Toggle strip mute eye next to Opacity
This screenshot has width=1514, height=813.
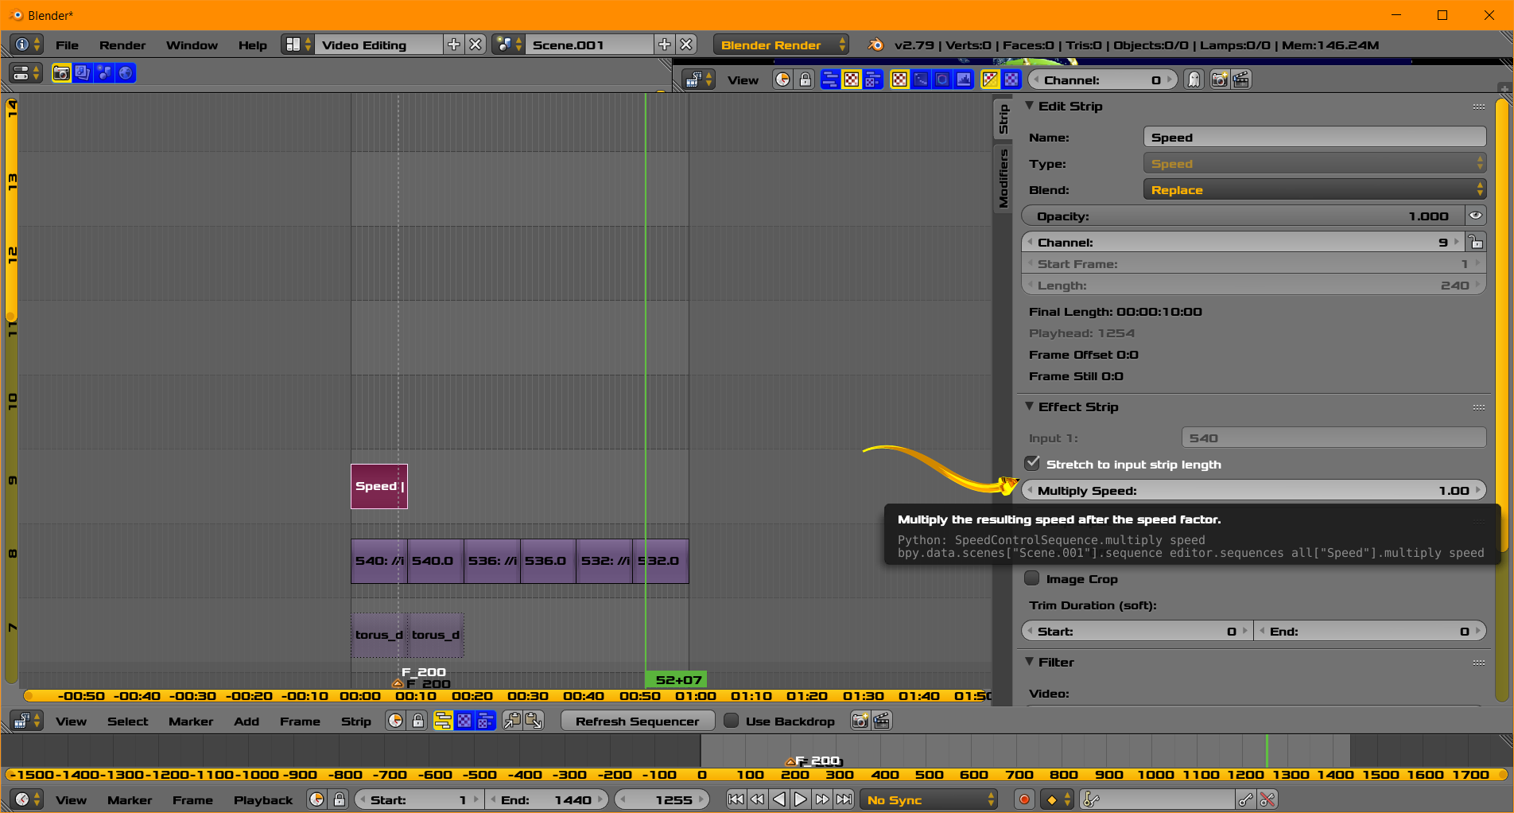click(1476, 216)
